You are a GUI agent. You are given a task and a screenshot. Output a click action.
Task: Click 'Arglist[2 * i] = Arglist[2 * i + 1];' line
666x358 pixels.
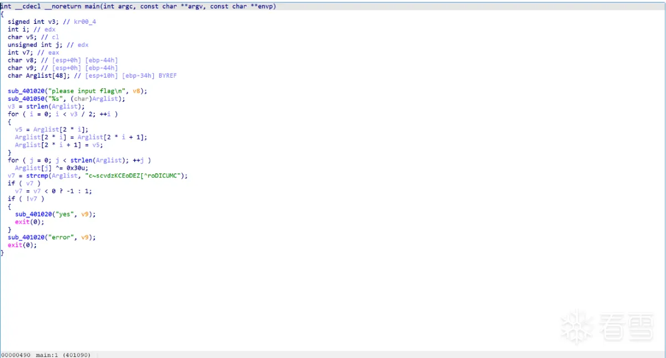[x=81, y=137]
